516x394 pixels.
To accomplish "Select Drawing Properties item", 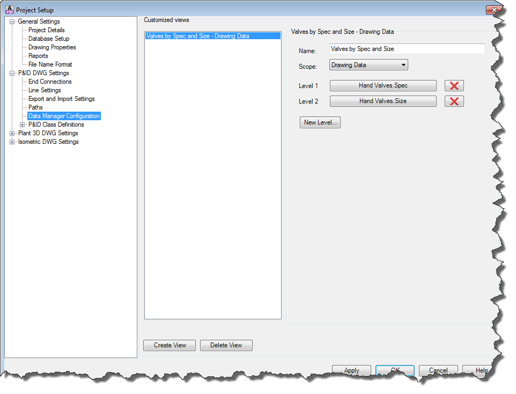I will tap(52, 47).
